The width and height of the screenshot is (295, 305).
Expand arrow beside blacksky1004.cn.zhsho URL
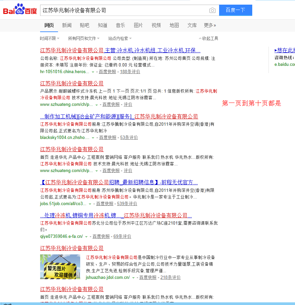[93, 138]
